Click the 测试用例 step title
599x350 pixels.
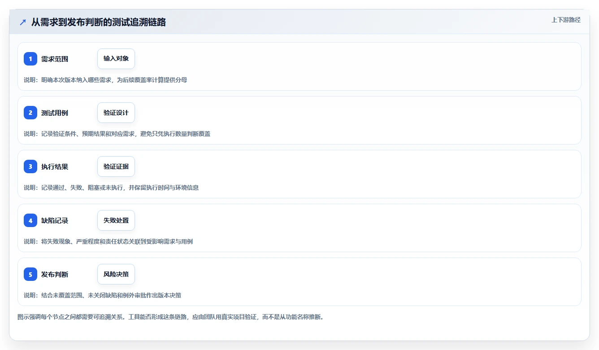[55, 113]
